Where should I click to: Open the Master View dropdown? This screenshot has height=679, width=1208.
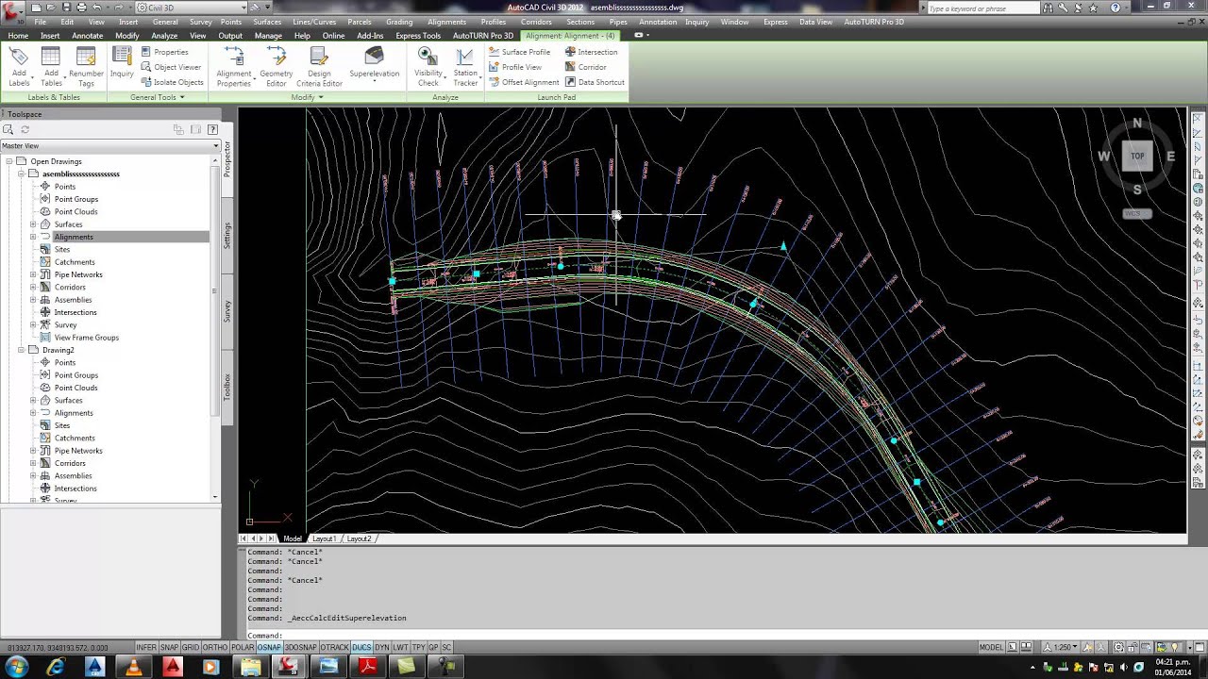(x=110, y=146)
